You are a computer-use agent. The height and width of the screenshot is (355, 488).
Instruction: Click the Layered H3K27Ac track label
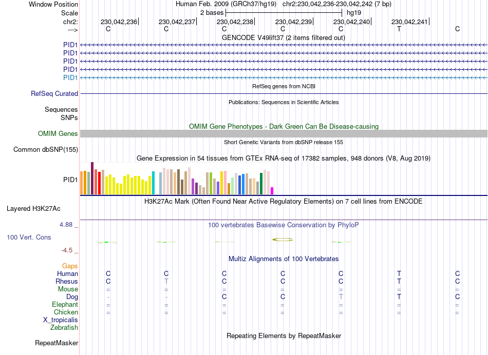[33, 209]
